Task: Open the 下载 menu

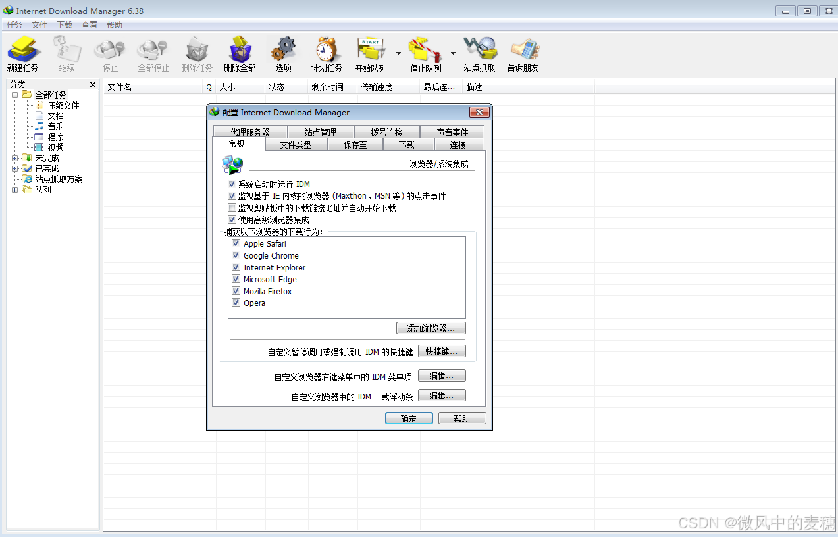Action: click(x=65, y=25)
